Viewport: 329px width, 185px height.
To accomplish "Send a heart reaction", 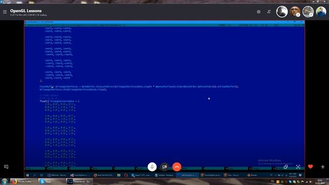I will (x=310, y=166).
